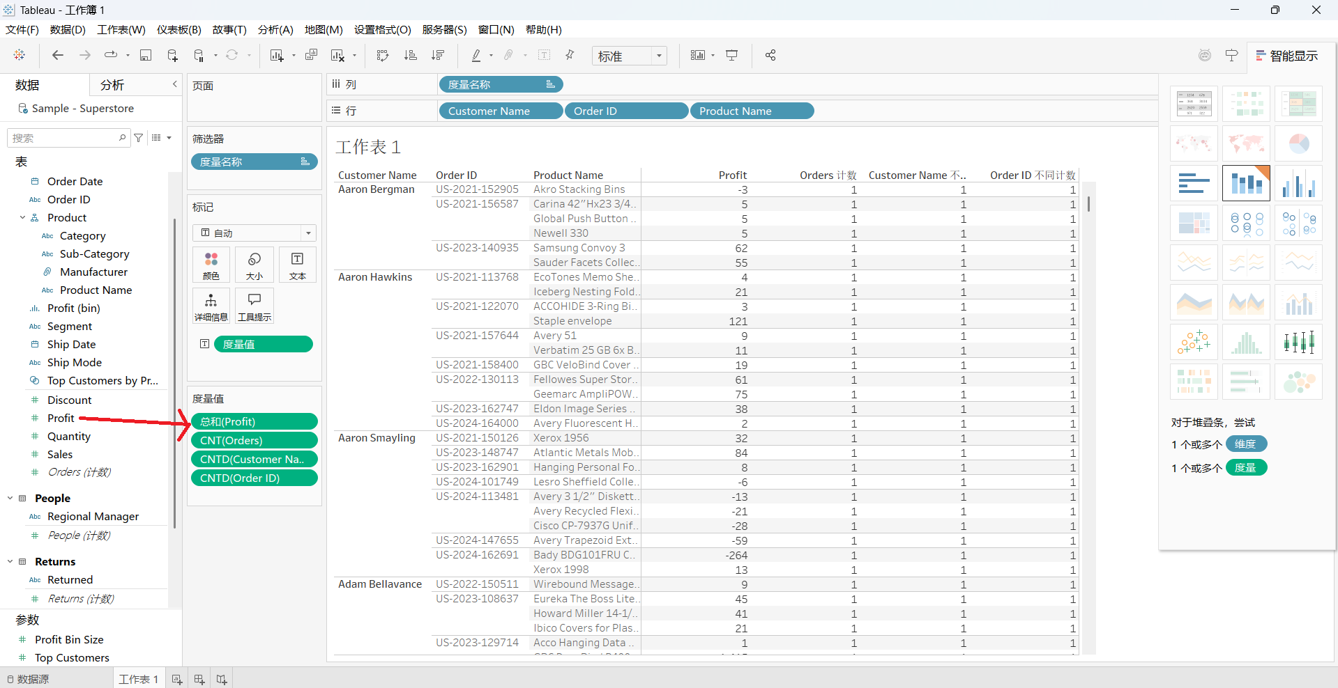Screen dimensions: 1338x688
Task: Open the 文件(F) menu
Action: point(22,29)
